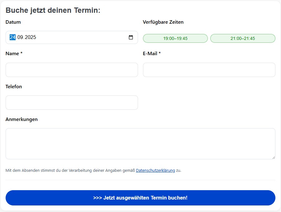
Task: Select the year segment "2025" in the date
Action: click(x=31, y=37)
